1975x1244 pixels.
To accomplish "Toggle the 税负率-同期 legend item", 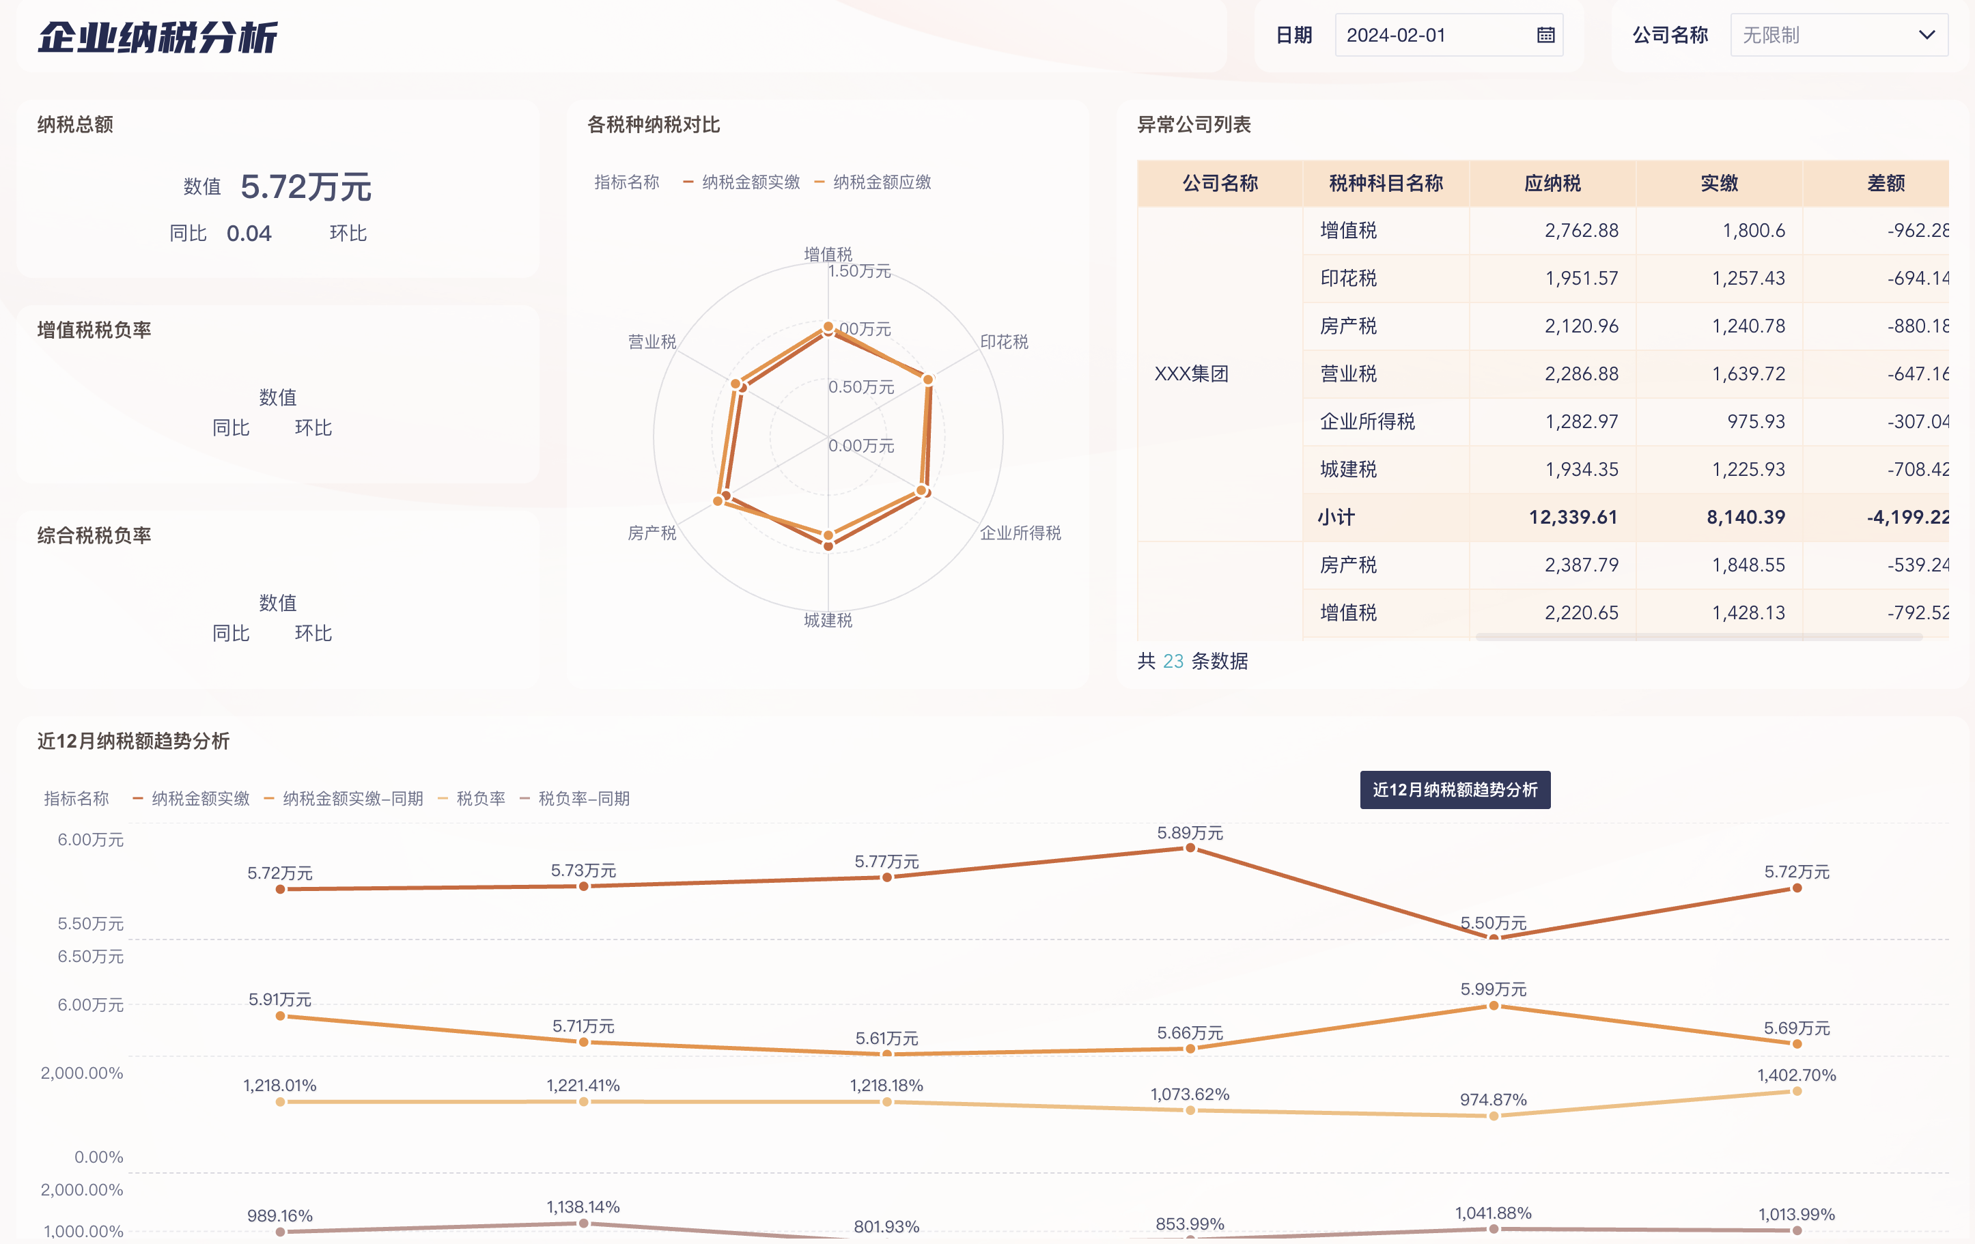I will (x=583, y=798).
